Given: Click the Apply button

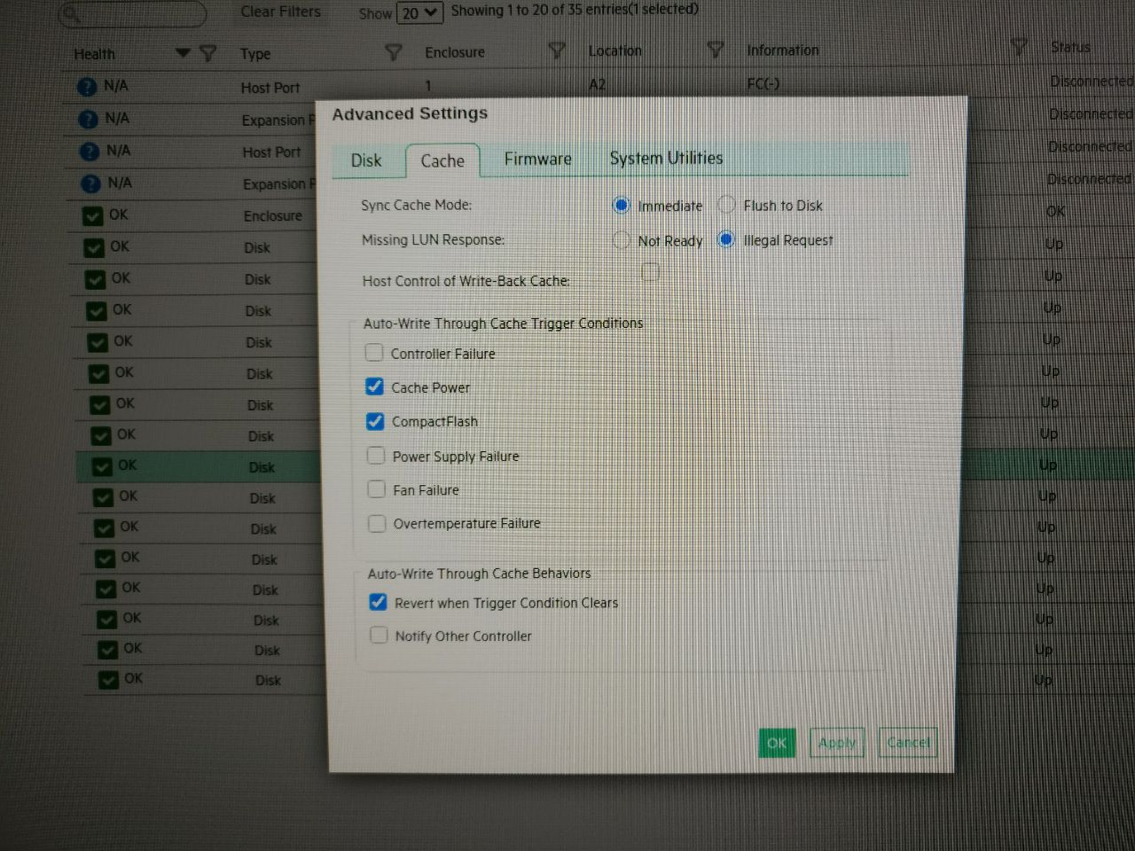Looking at the screenshot, I should tap(837, 742).
